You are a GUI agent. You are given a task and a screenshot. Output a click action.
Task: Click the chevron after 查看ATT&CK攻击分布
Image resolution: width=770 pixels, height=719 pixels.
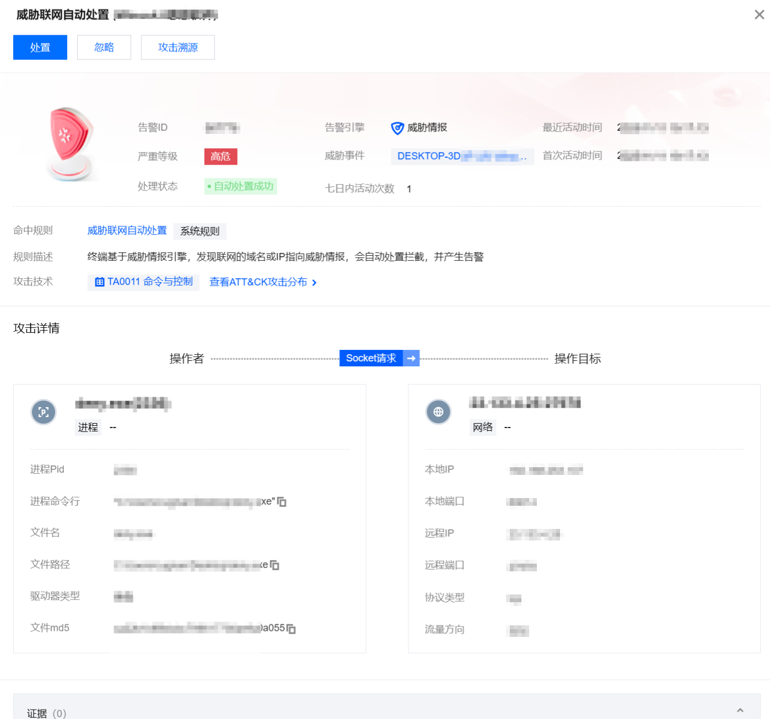coord(314,283)
